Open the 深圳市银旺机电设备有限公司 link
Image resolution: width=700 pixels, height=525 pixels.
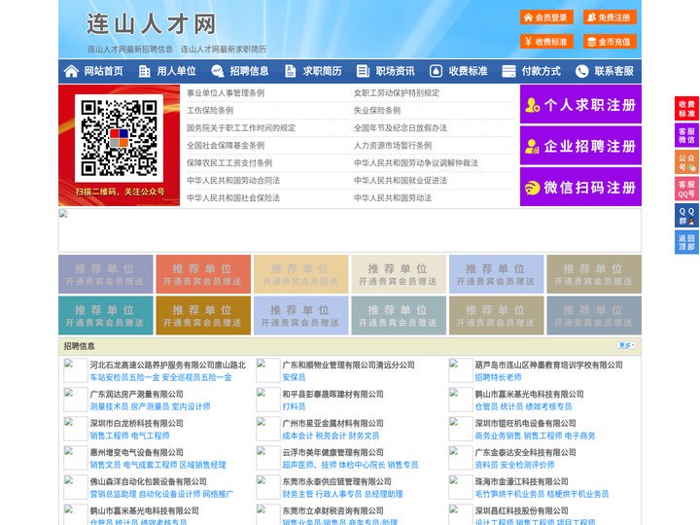pos(525,423)
